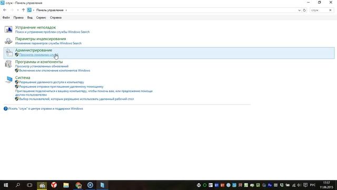This screenshot has height=190, width=337.
Task: Open network status tray icon
Action: pyautogui.click(x=294, y=185)
